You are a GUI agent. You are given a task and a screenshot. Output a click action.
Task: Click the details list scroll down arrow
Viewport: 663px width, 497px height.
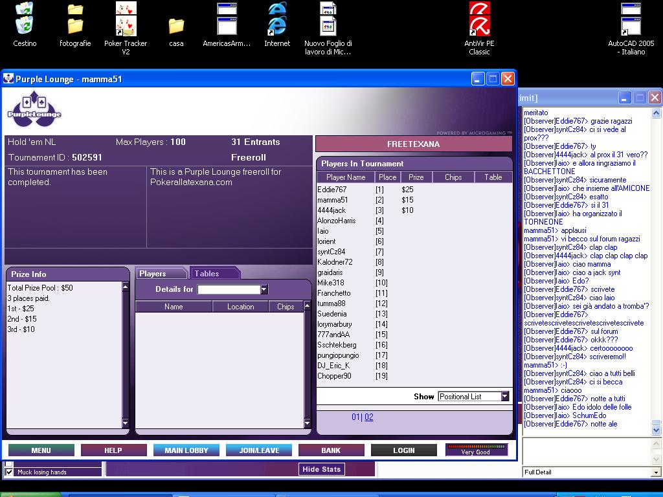(x=308, y=423)
